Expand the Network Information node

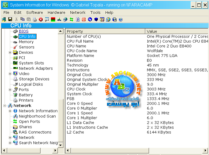tap(10, 111)
